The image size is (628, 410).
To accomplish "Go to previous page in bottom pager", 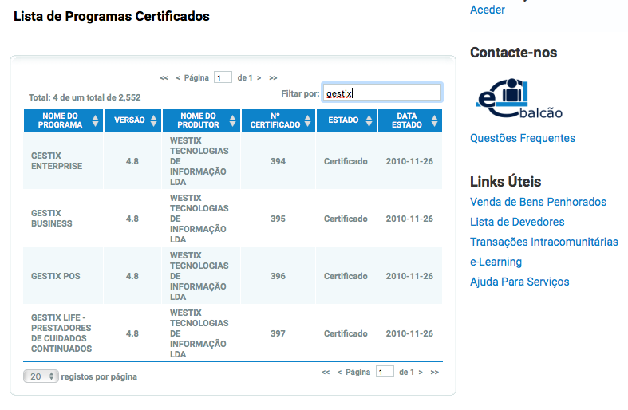I will [x=339, y=373].
